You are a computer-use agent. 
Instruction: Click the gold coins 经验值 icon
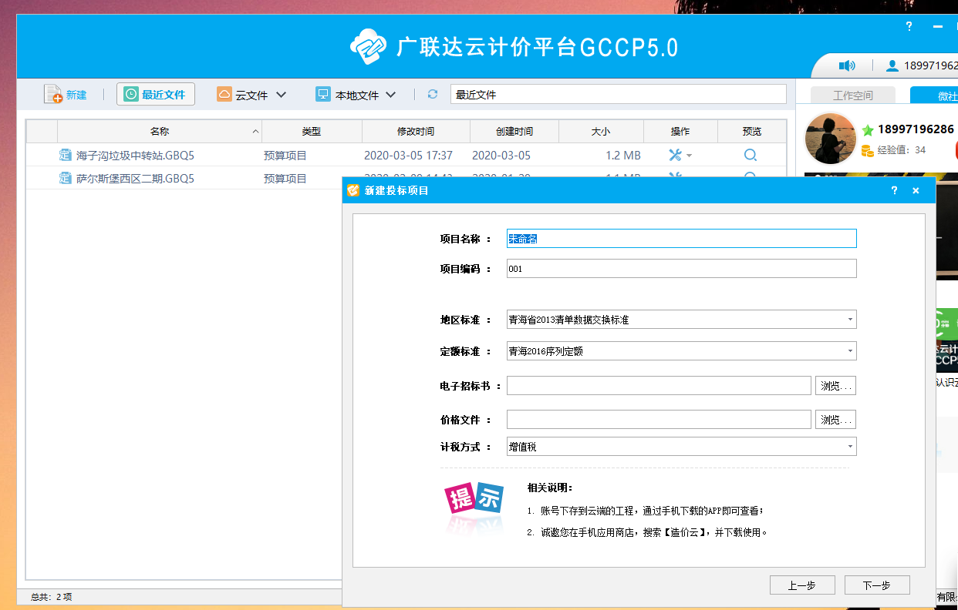(867, 150)
